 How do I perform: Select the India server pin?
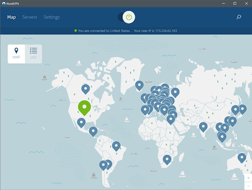click(x=203, y=127)
